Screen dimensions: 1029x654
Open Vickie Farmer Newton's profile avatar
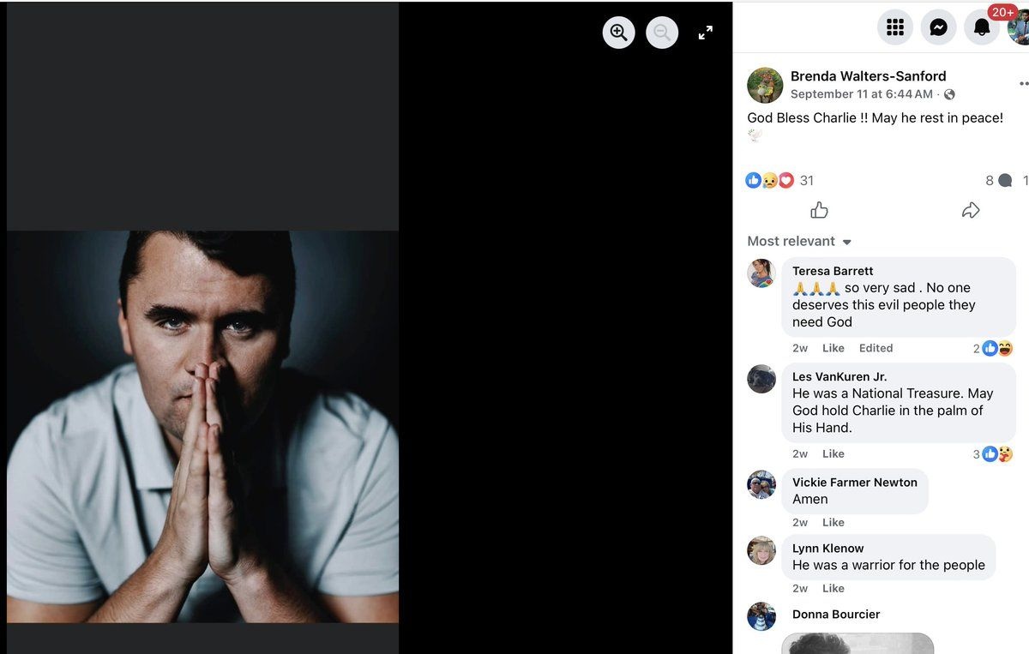point(761,484)
